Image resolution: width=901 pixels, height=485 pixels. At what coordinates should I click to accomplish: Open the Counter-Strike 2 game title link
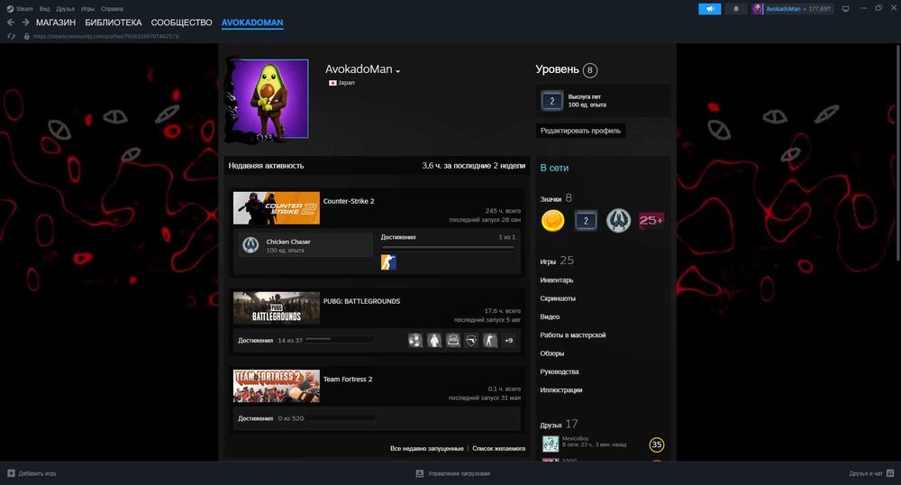pyautogui.click(x=348, y=201)
